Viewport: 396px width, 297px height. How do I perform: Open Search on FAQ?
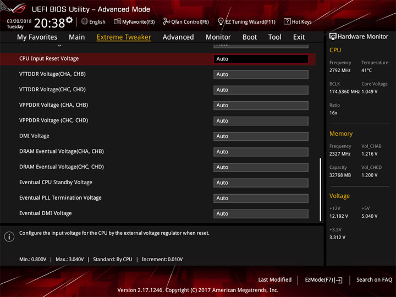374,280
